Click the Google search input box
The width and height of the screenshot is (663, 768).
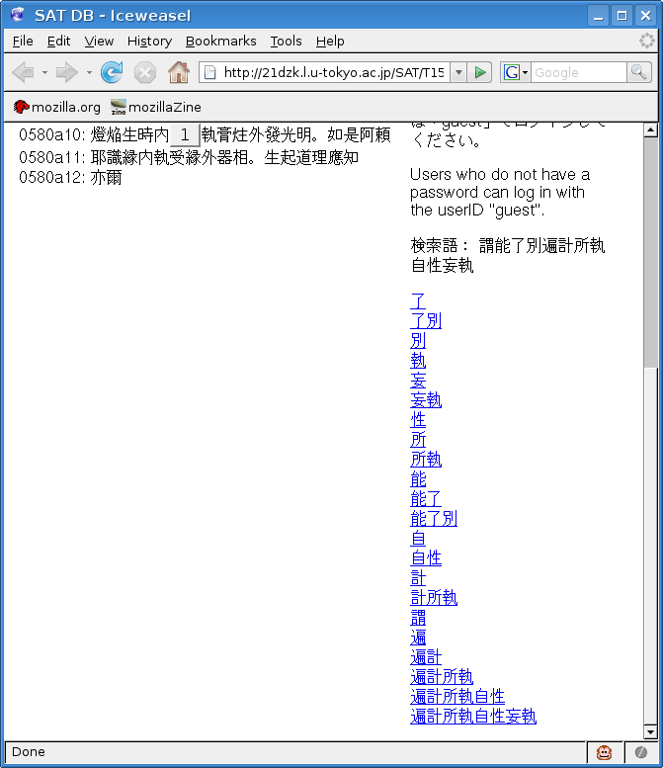point(578,72)
